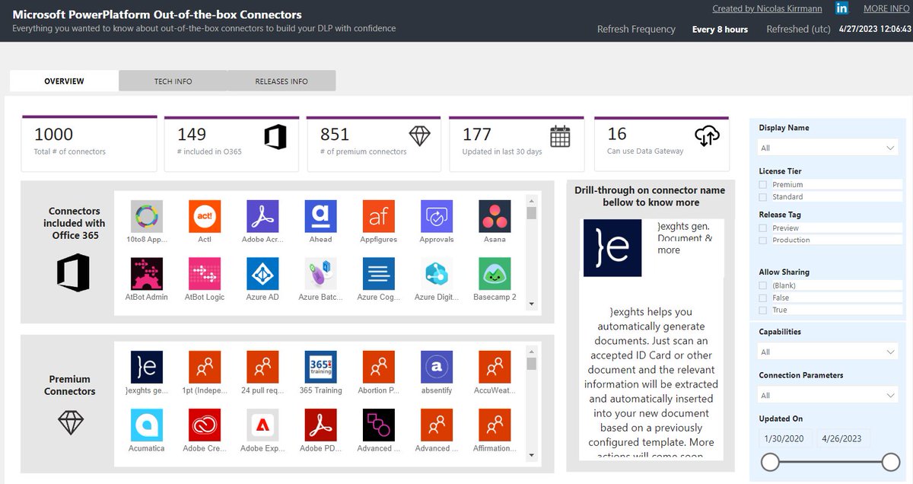Tick the (Blank) Allow Sharing checkbox
Screen dimensions: 913x484
pyautogui.click(x=762, y=285)
